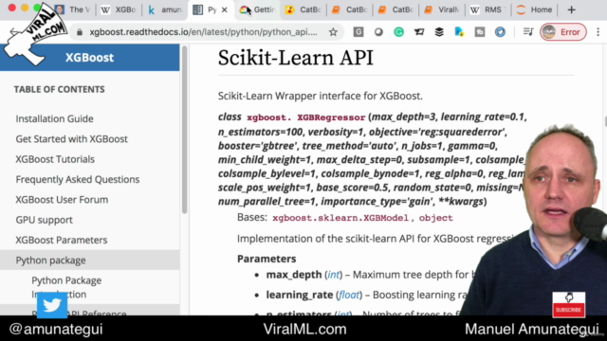Click the blue document extension icon
607x341 pixels.
(459, 32)
